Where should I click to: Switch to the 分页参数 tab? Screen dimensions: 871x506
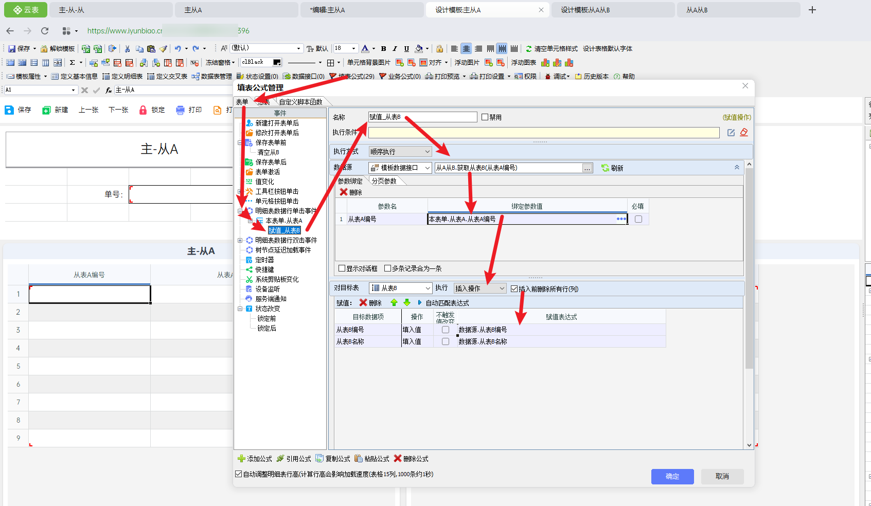pos(384,181)
